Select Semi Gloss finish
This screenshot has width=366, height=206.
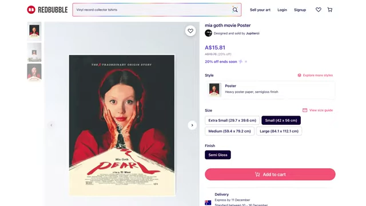(218, 155)
